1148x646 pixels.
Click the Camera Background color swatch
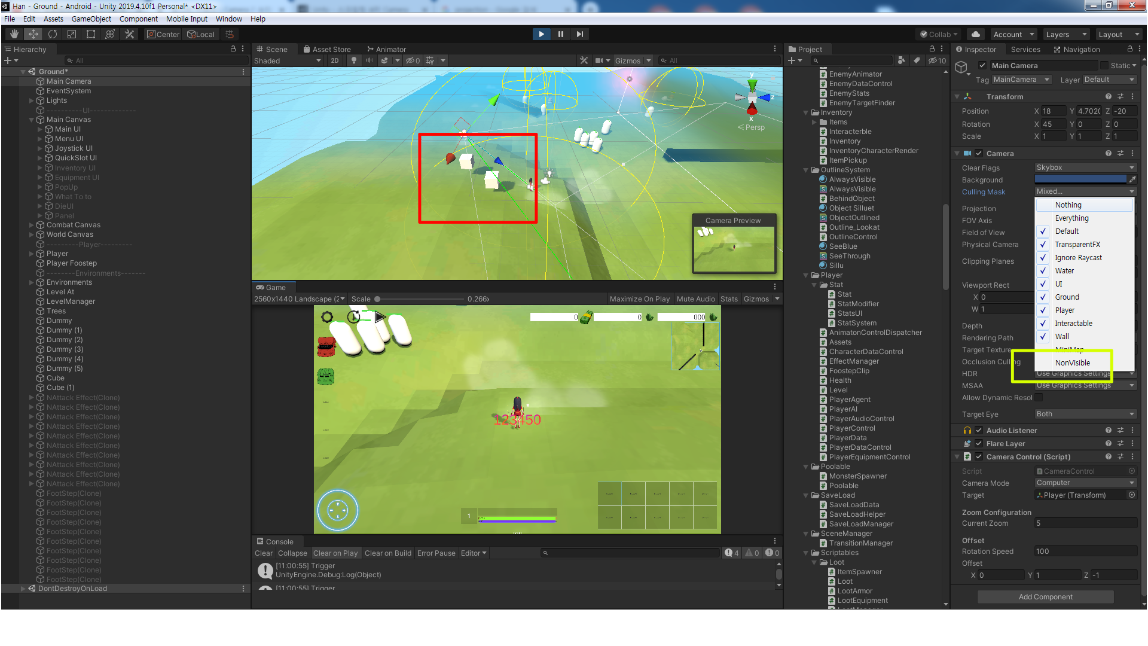tap(1080, 179)
